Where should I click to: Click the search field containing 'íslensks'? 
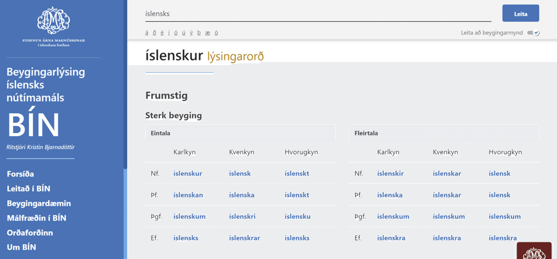coord(318,14)
